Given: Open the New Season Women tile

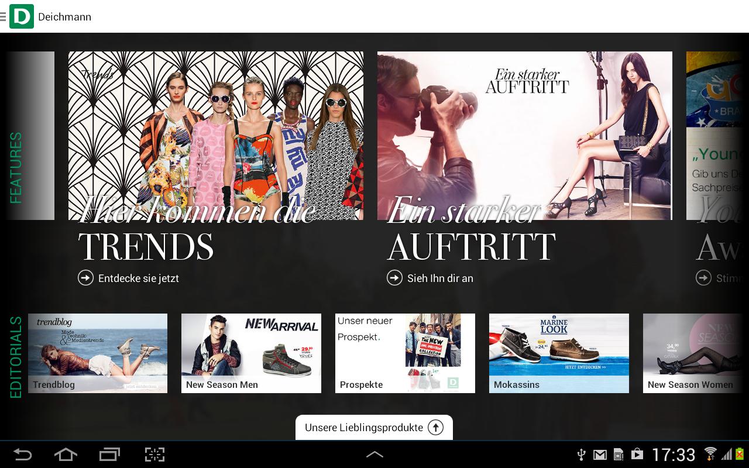Looking at the screenshot, I should 695,353.
